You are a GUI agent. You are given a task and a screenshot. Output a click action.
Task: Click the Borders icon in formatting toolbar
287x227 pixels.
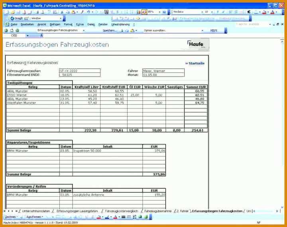(256, 12)
